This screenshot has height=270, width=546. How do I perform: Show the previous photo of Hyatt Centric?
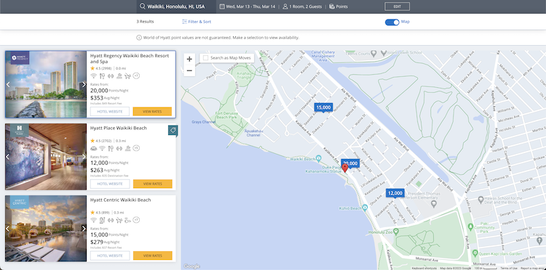(8, 229)
